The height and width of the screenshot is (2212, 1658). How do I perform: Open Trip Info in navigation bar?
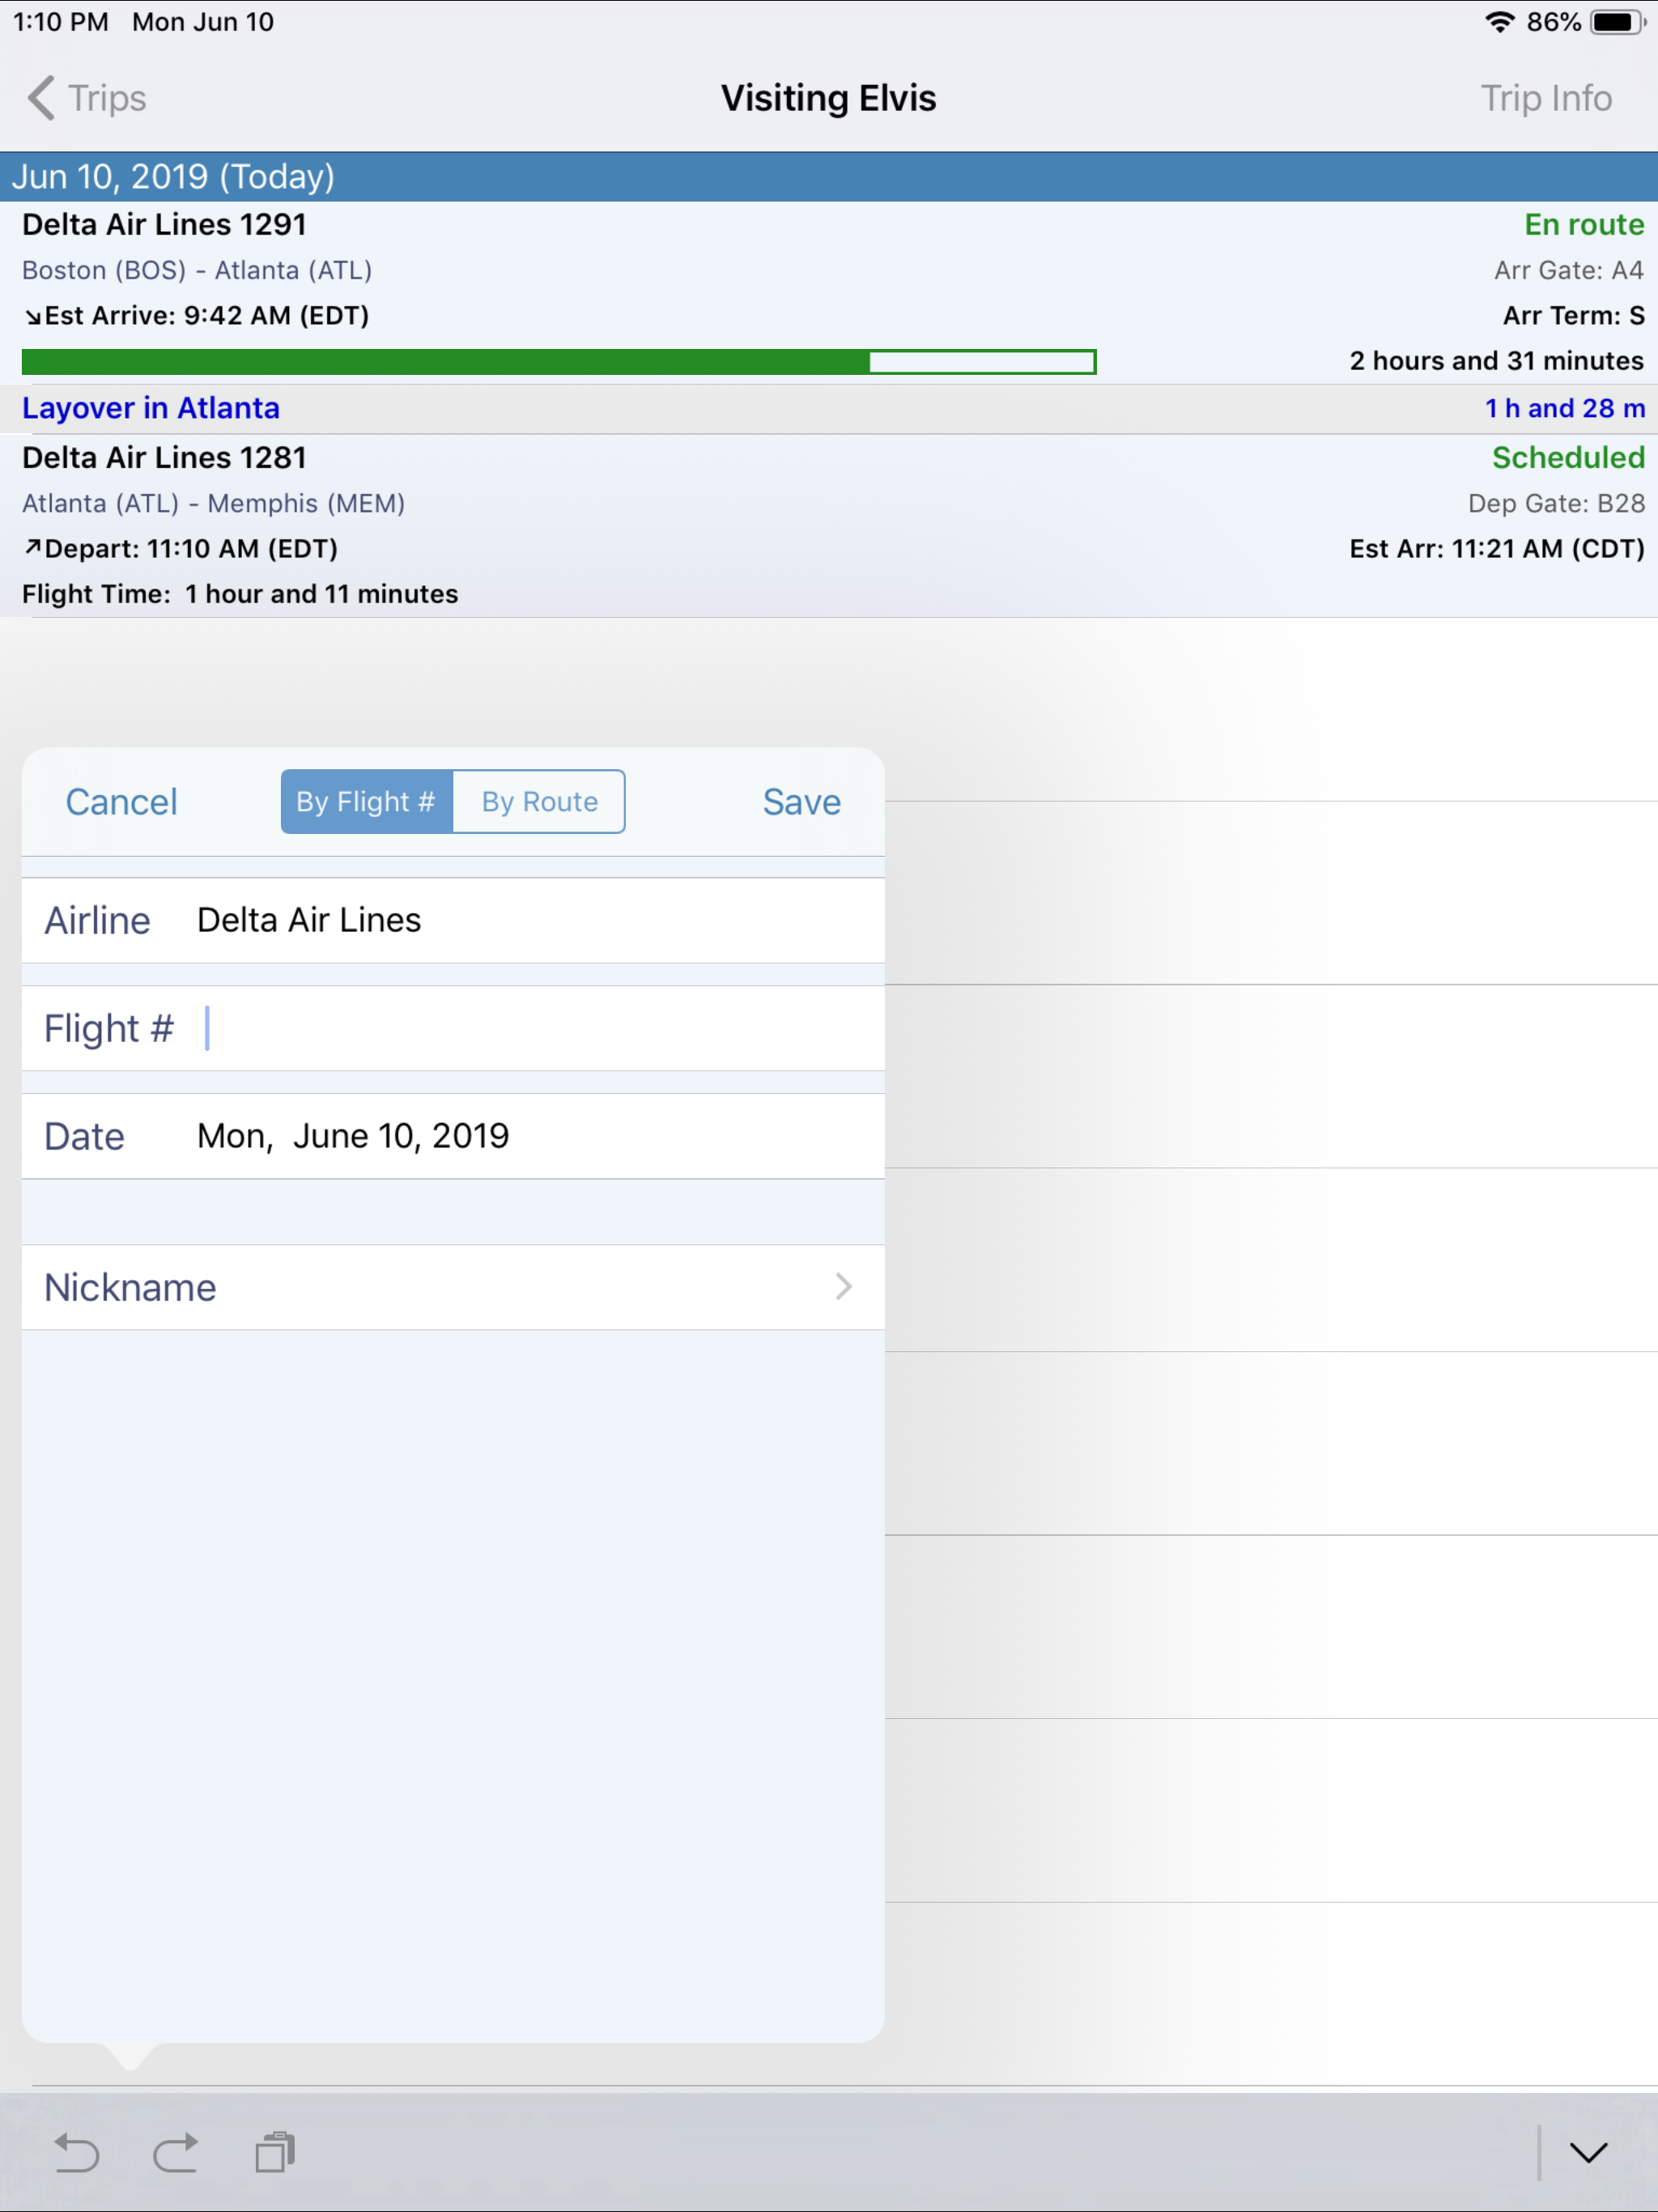(x=1545, y=98)
